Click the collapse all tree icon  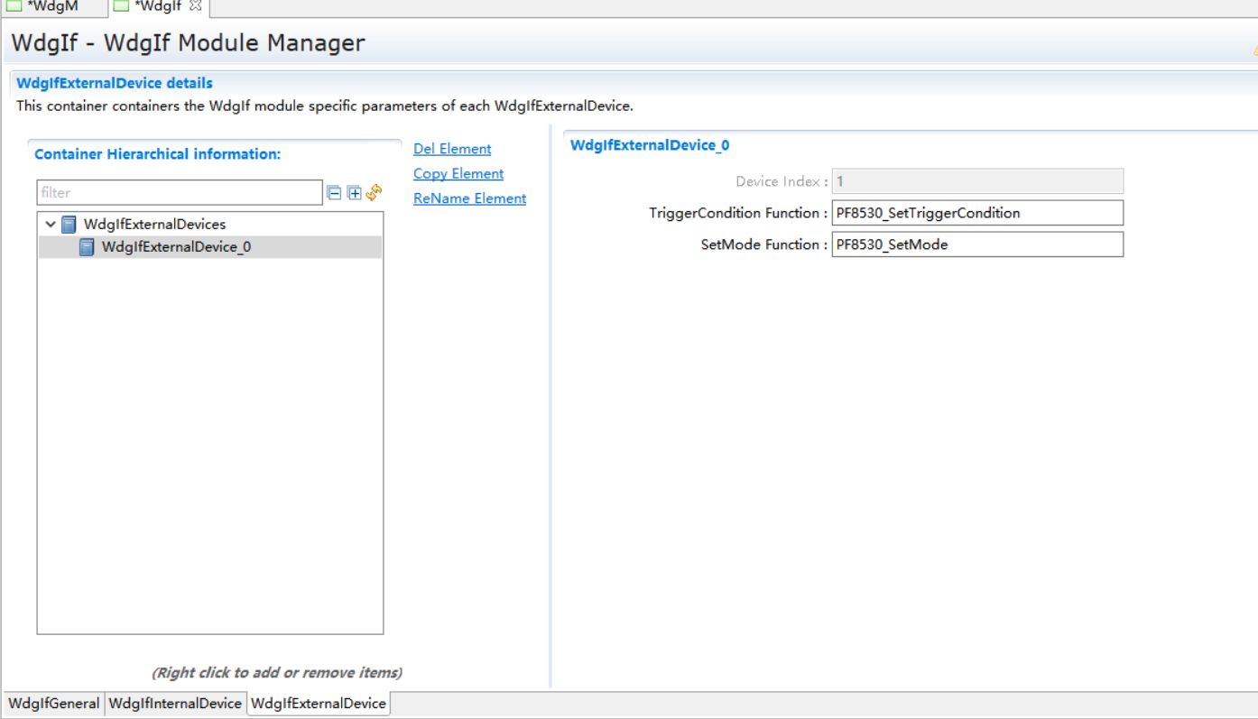coord(334,192)
